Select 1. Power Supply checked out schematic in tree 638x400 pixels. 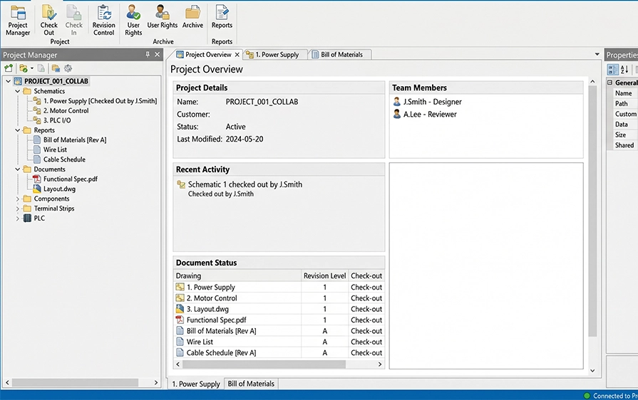100,100
